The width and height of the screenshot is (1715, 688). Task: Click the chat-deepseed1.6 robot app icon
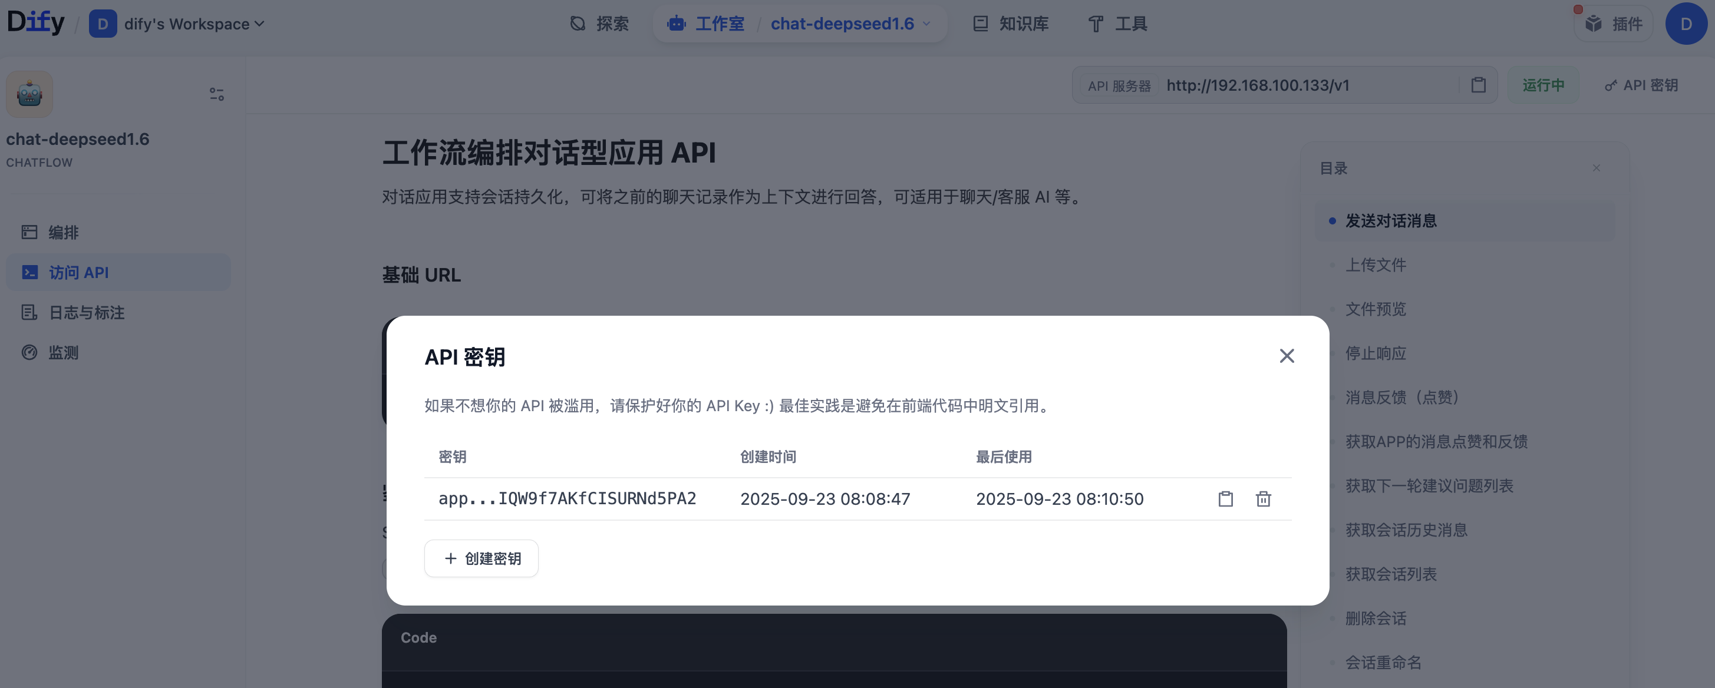29,94
